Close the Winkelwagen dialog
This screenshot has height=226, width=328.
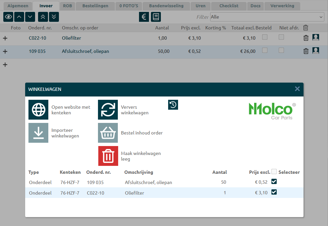[x=297, y=89]
